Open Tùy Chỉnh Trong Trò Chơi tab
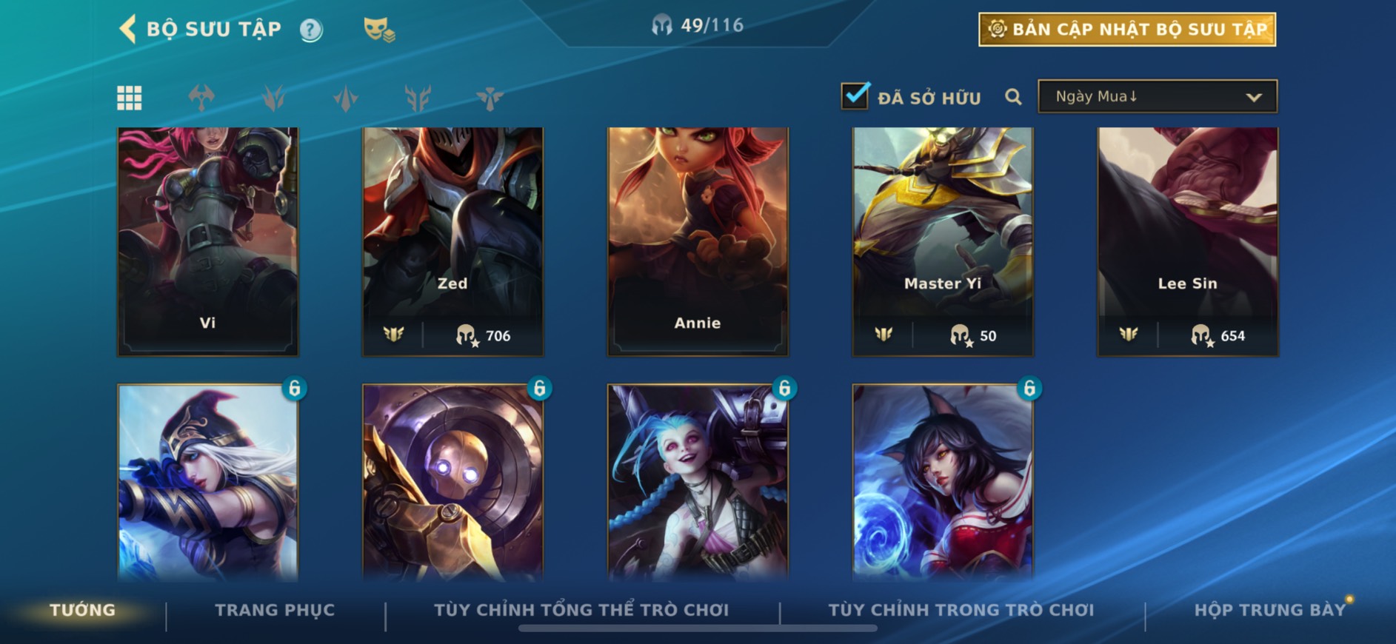The width and height of the screenshot is (1396, 644). (x=961, y=610)
